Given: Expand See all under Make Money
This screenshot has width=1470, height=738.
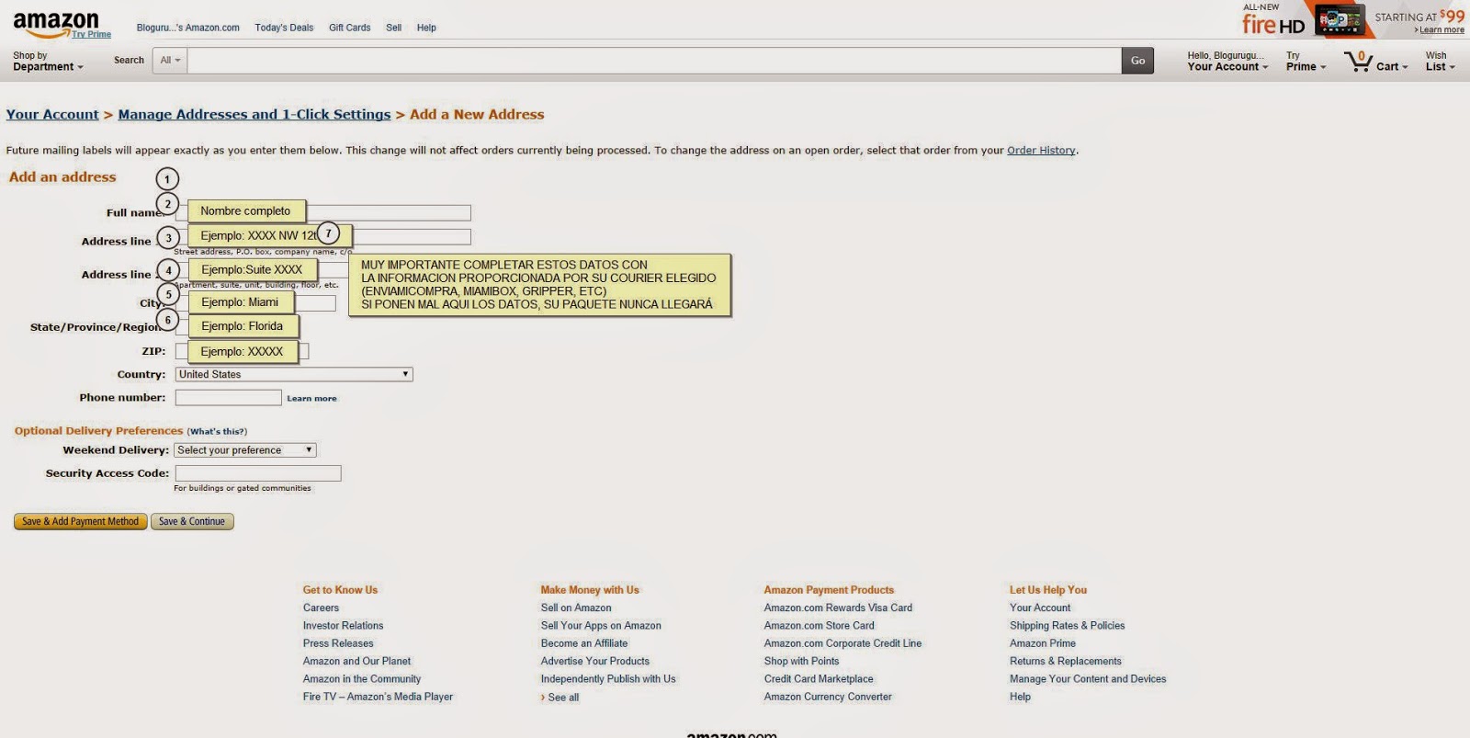Looking at the screenshot, I should pos(560,698).
